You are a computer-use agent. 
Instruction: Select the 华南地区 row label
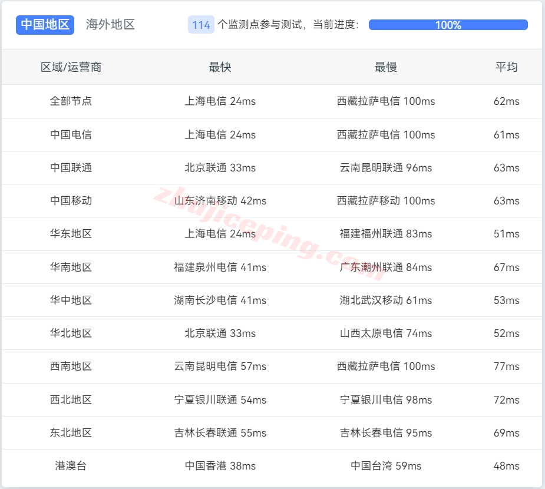click(71, 267)
